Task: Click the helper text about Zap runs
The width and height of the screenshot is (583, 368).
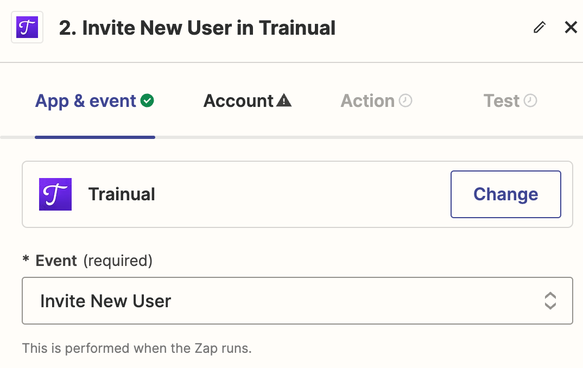Action: (137, 348)
